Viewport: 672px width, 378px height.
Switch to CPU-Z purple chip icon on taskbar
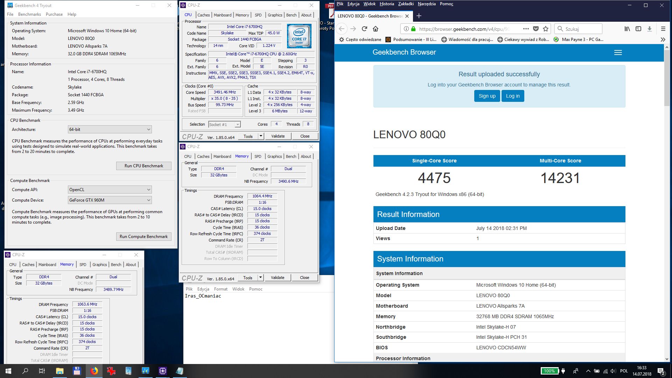[163, 371]
